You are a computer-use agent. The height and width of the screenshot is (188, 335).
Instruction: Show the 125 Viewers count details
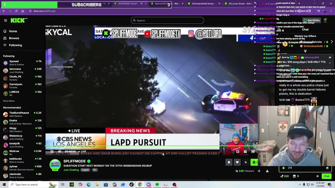245,171
